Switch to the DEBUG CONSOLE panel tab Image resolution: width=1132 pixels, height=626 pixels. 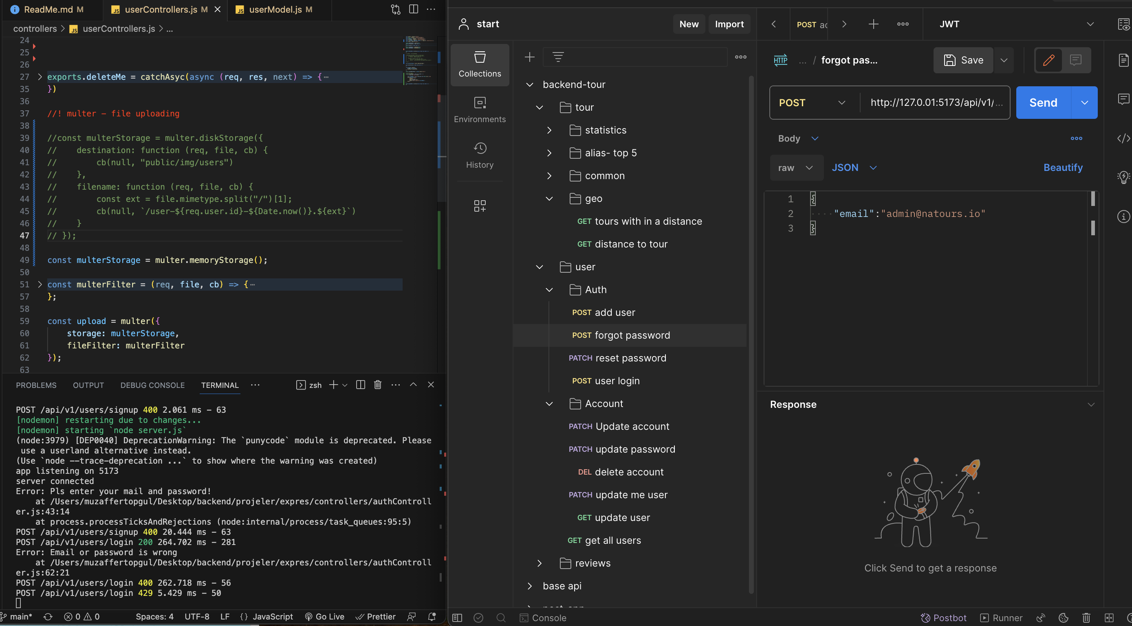(152, 385)
